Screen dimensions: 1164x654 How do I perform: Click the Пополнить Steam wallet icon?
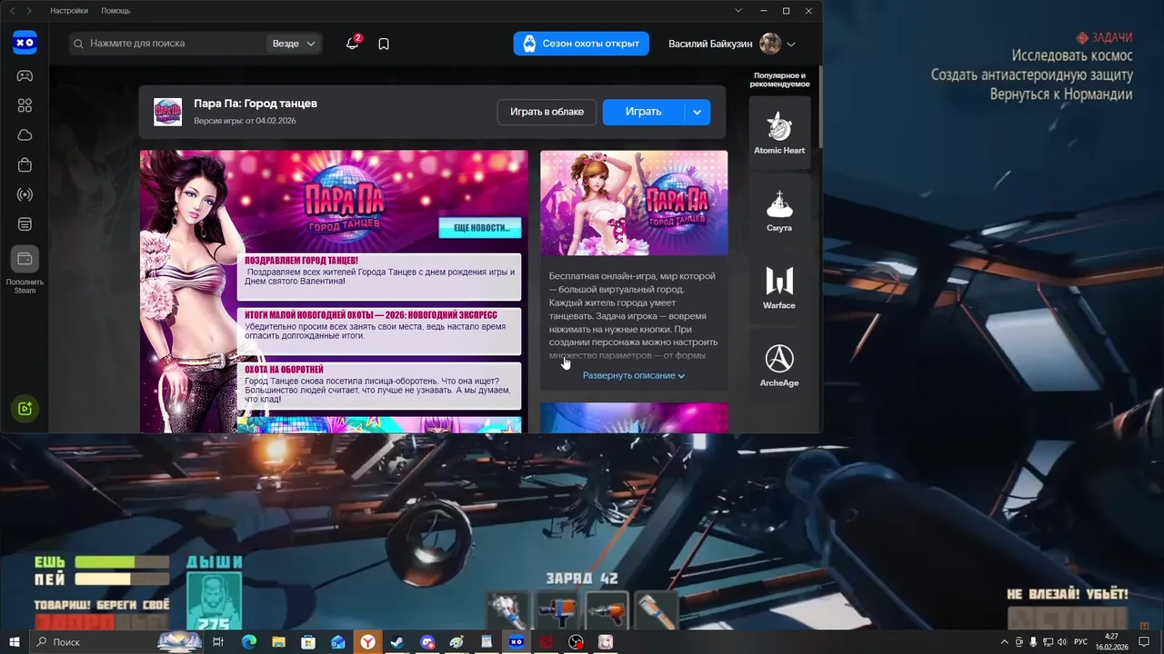(x=25, y=260)
